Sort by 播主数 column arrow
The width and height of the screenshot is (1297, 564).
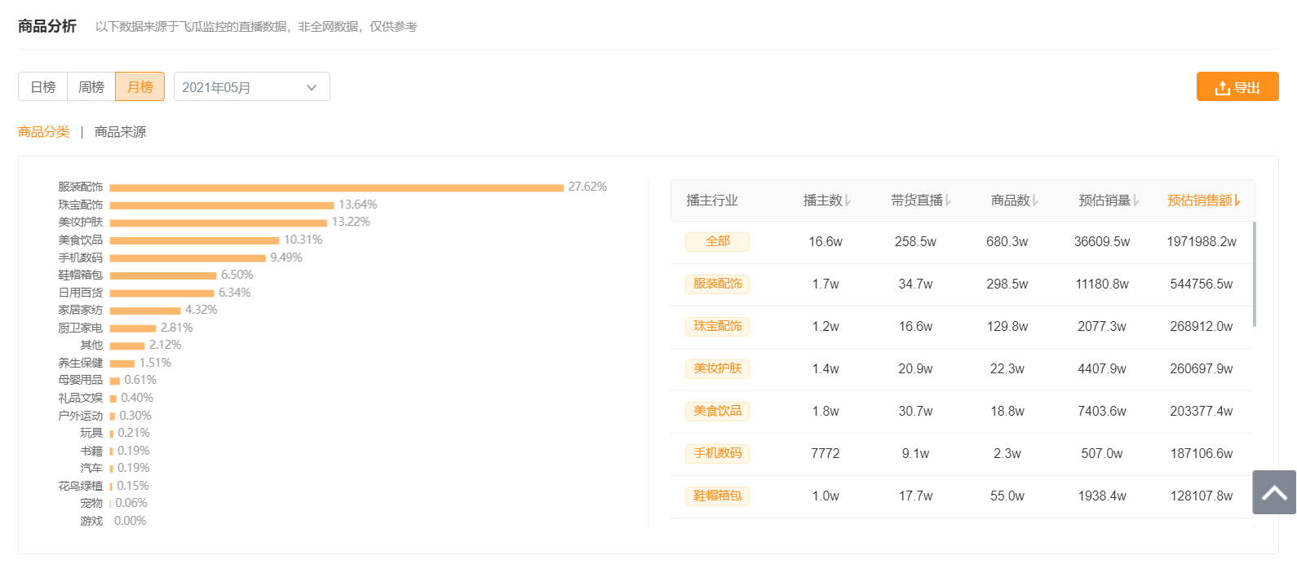(x=848, y=200)
